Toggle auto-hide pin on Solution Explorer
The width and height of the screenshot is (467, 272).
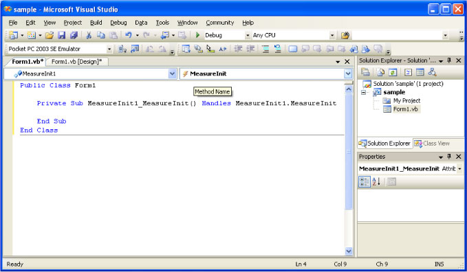point(449,60)
